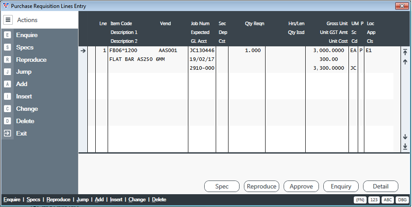Open the Actions hamburger menu icon

[8, 20]
